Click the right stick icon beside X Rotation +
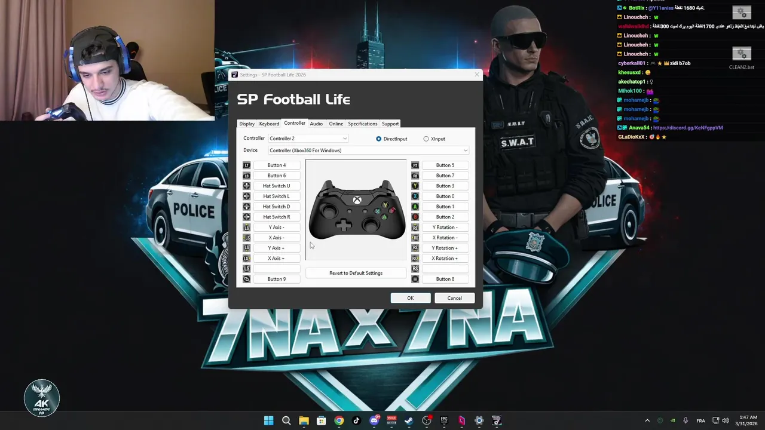 pyautogui.click(x=415, y=259)
